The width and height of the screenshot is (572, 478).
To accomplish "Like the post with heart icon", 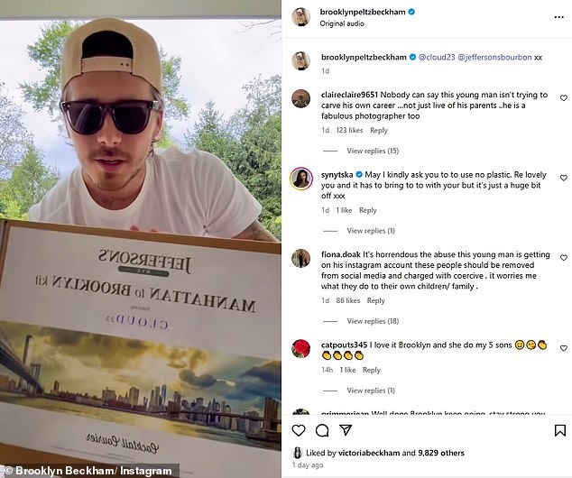I will tap(299, 430).
